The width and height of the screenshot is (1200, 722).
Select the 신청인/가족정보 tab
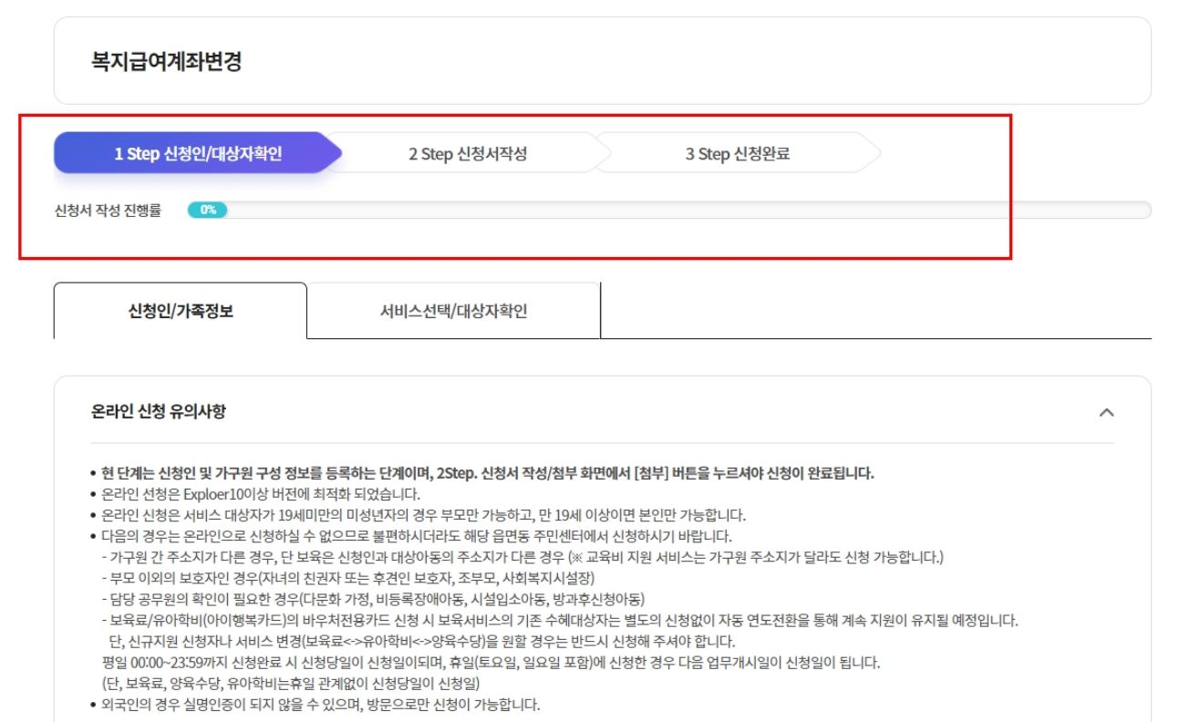click(181, 313)
